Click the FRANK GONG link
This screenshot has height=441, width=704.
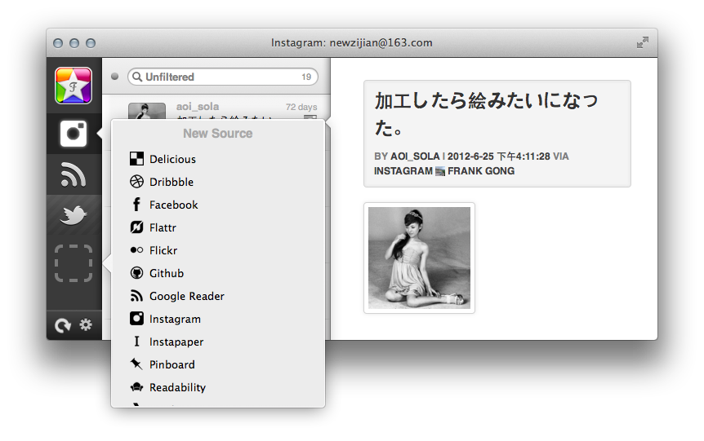point(481,170)
